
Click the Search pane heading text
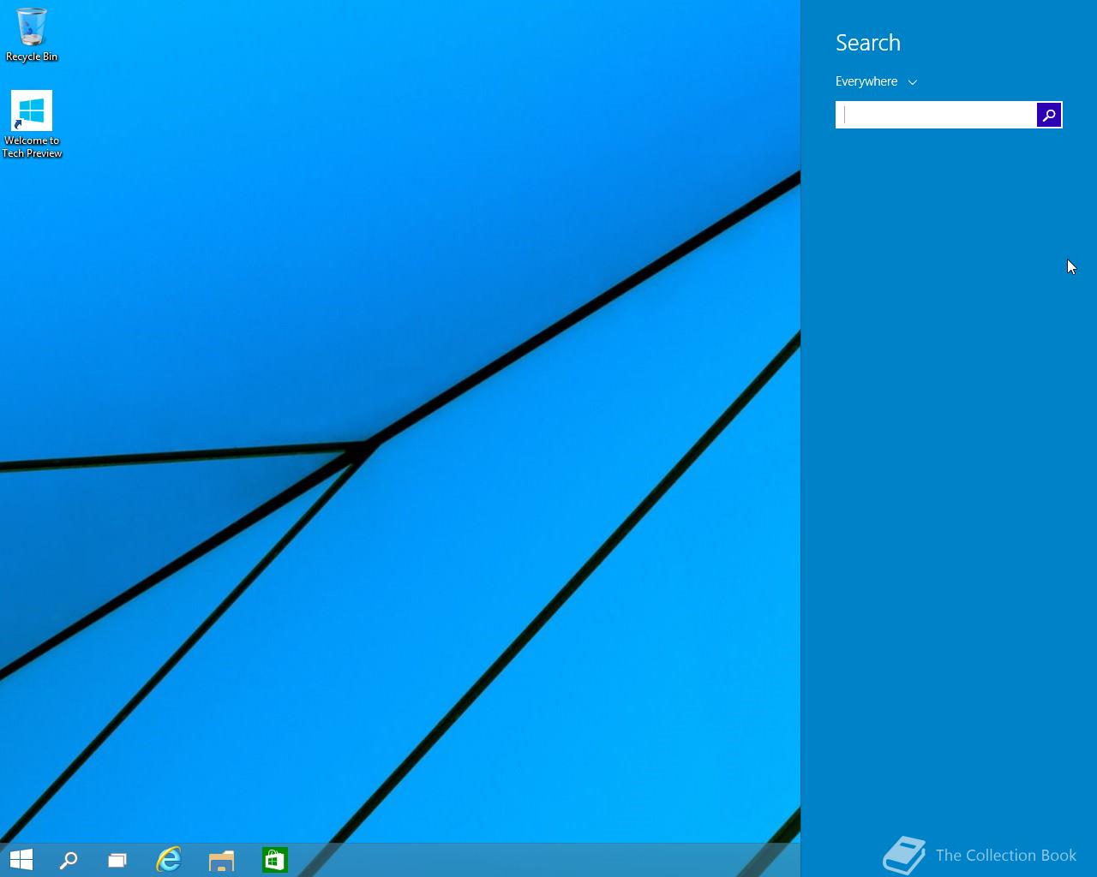[868, 43]
